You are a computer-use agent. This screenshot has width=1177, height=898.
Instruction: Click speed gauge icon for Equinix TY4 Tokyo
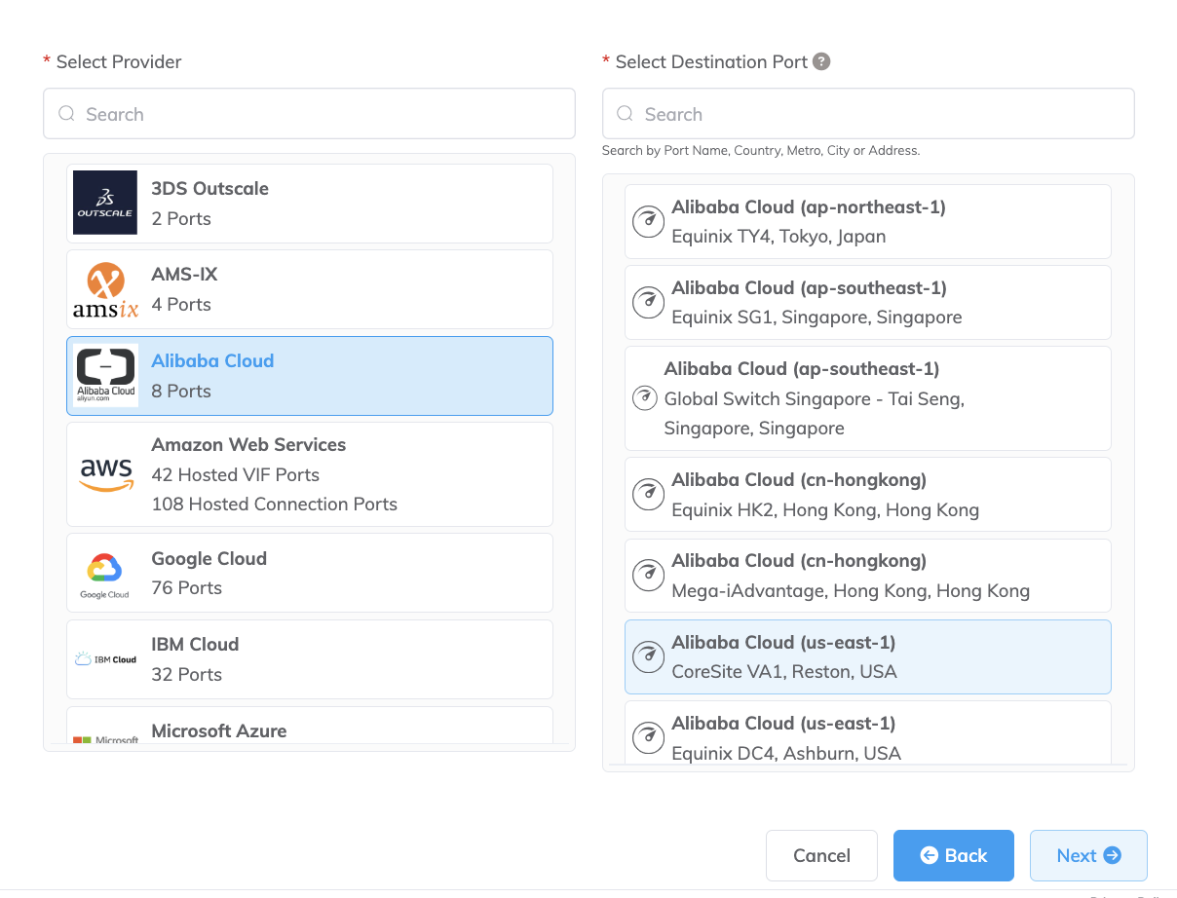pos(648,222)
